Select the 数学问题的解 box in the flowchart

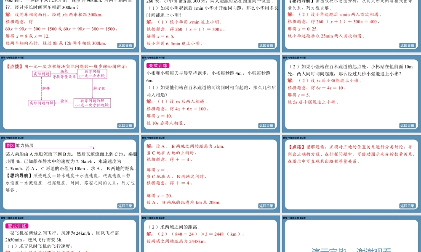93,103
